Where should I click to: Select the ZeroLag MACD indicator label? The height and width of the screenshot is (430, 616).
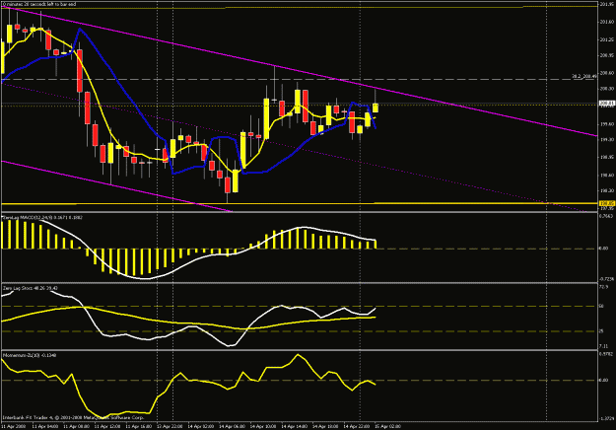[x=42, y=217]
